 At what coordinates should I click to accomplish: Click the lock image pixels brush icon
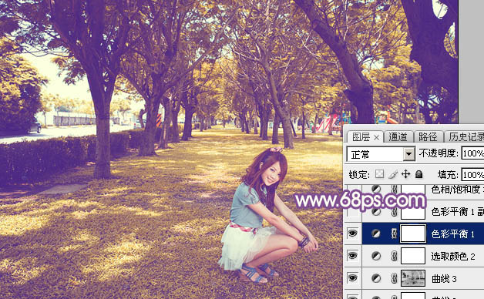[392, 175]
